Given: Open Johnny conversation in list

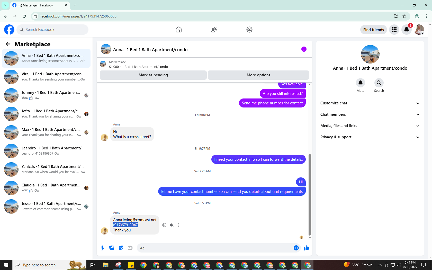Looking at the screenshot, I should click(x=46, y=95).
